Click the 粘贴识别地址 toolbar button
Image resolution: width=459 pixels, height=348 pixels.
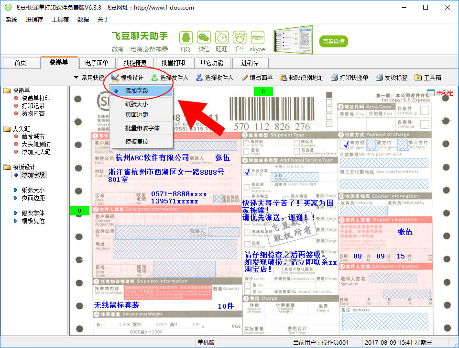pos(302,78)
